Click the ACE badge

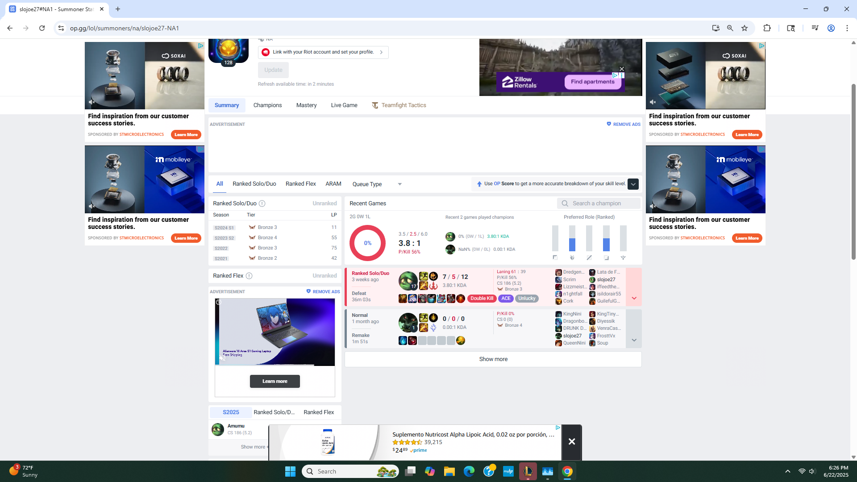506,299
